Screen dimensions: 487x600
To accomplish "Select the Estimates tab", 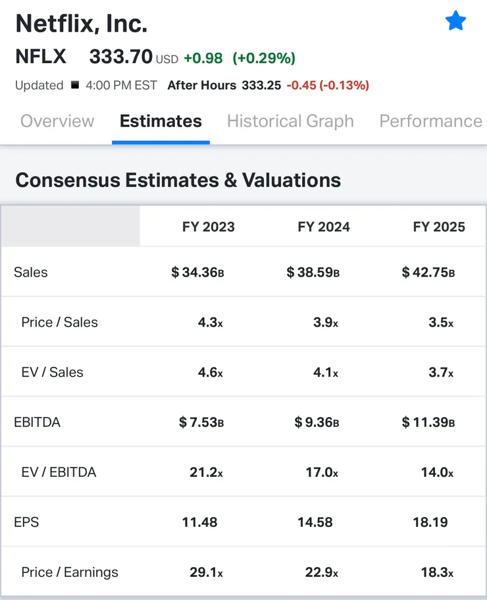I will tap(161, 121).
